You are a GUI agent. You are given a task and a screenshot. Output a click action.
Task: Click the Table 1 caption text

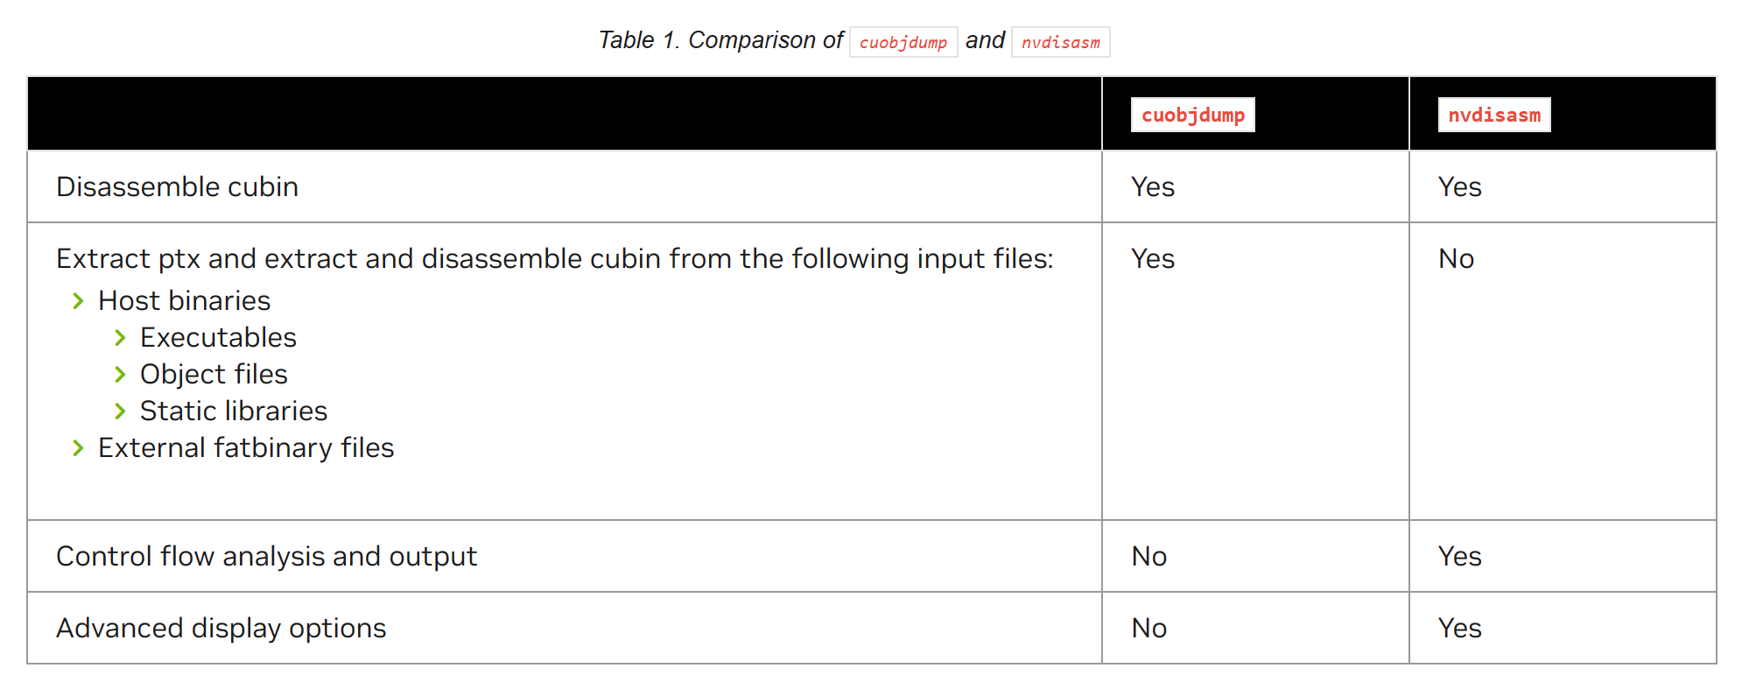(720, 40)
